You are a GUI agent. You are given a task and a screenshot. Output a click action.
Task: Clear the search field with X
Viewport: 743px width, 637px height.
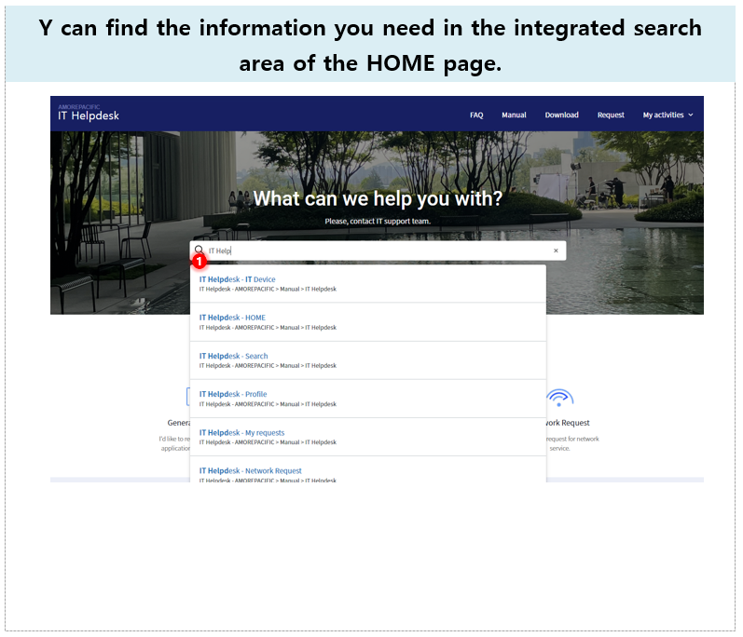click(x=556, y=251)
